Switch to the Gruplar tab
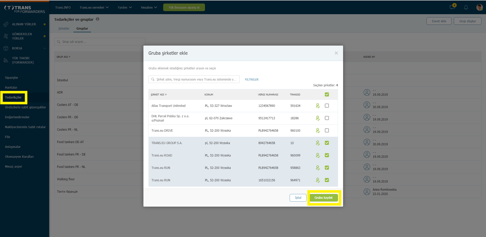Image resolution: width=486 pixels, height=237 pixels. pos(82,29)
